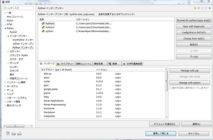This screenshot has width=213, height=140.
Task: Switch to the 事前定義 tab
Action: point(100,64)
